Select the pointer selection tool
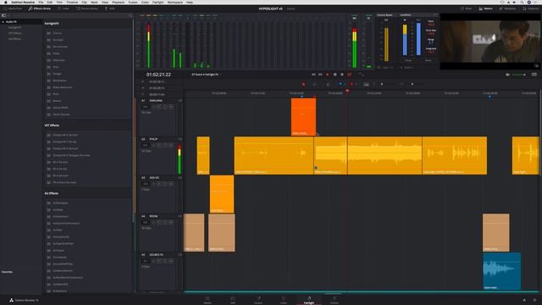The height and width of the screenshot is (305, 542). click(303, 85)
